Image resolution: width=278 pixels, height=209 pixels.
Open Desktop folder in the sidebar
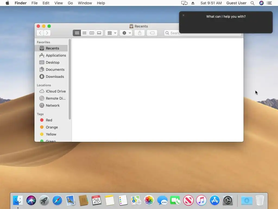pyautogui.click(x=51, y=62)
